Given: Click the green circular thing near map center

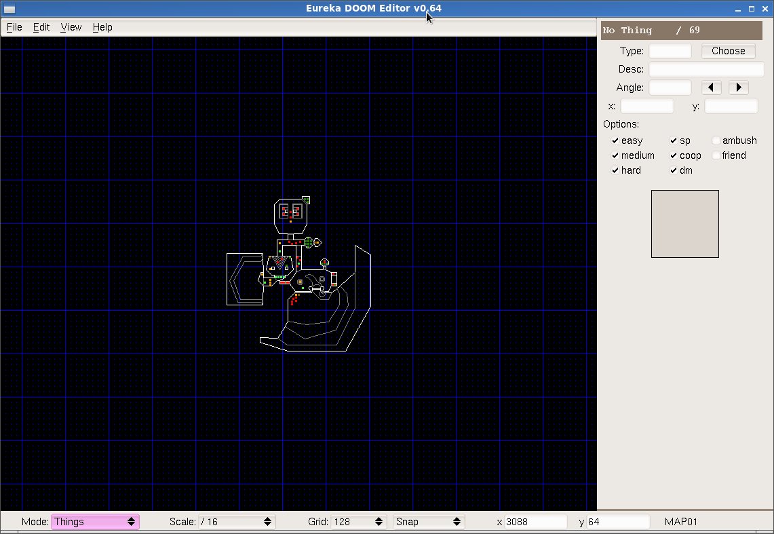Looking at the screenshot, I should tap(309, 242).
